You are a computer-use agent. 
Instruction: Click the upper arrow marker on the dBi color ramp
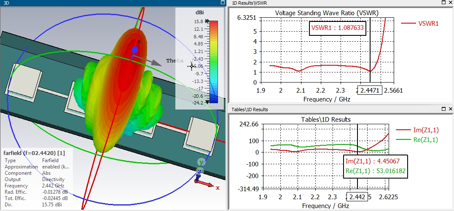[207, 21]
